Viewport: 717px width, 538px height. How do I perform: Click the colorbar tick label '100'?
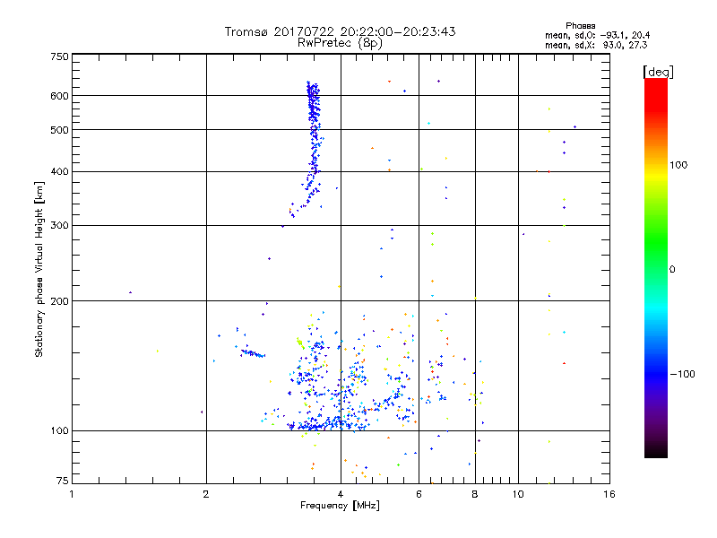click(x=678, y=165)
